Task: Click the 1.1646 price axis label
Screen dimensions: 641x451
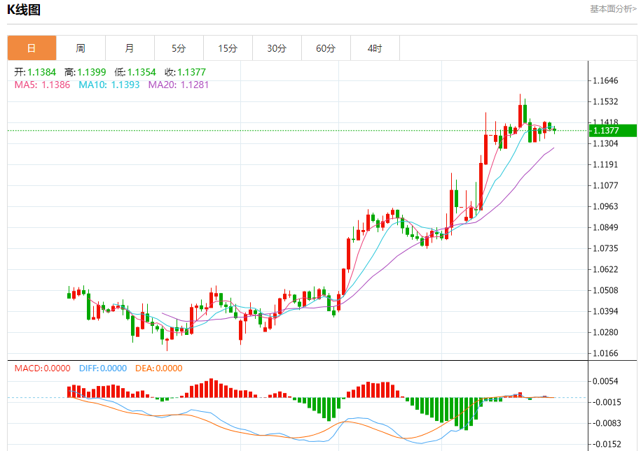Action: (605, 80)
